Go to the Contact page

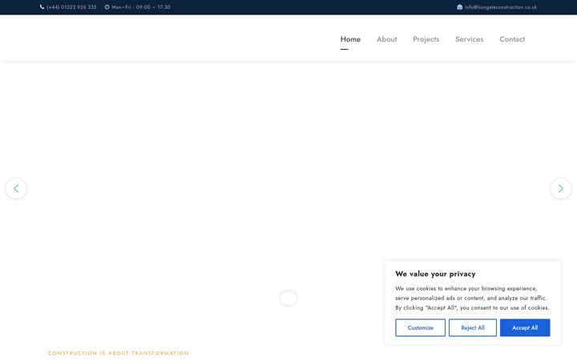tap(512, 39)
